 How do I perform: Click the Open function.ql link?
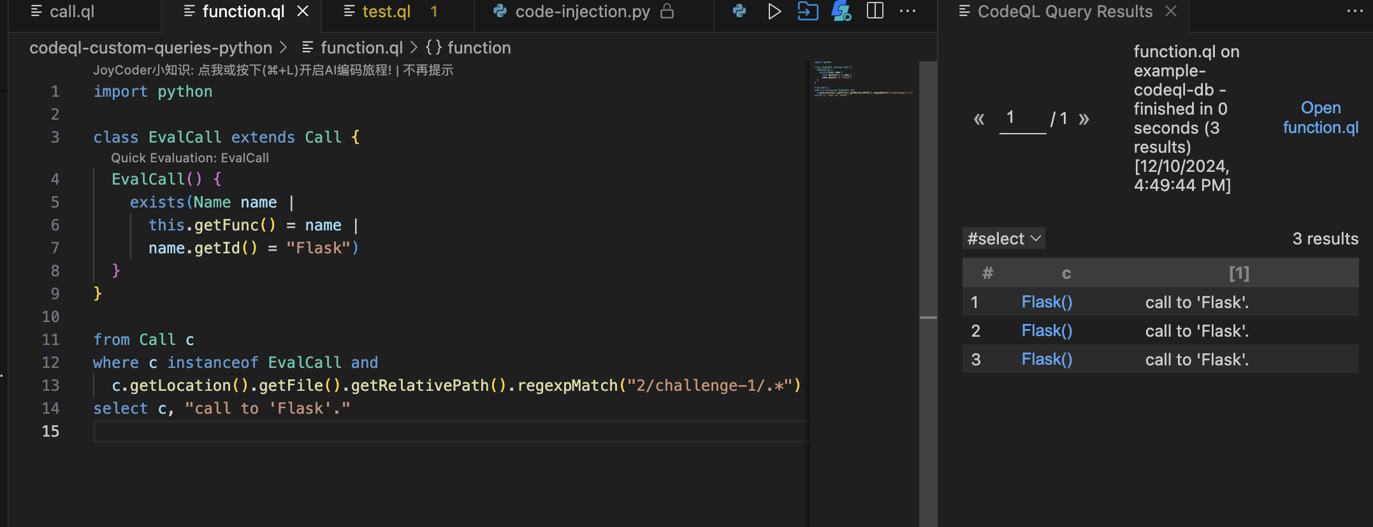(1320, 118)
